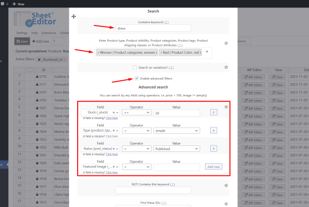Check row 5 checkbox for ID 1927

(30, 108)
